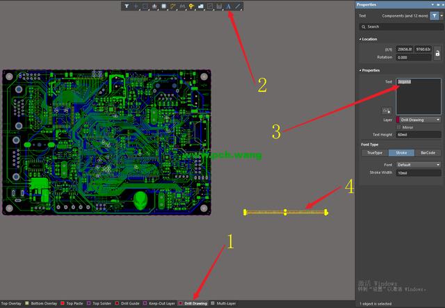
Task: Click the Top Solder color swatch
Action: (x=88, y=303)
